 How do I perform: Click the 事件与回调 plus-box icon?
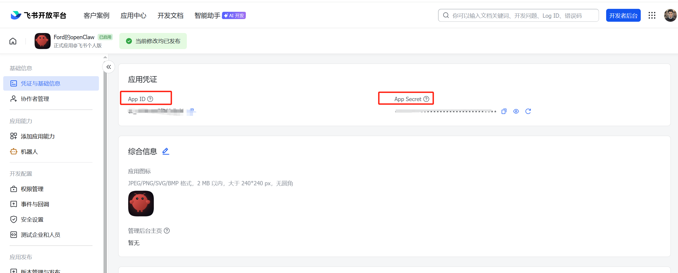13,204
